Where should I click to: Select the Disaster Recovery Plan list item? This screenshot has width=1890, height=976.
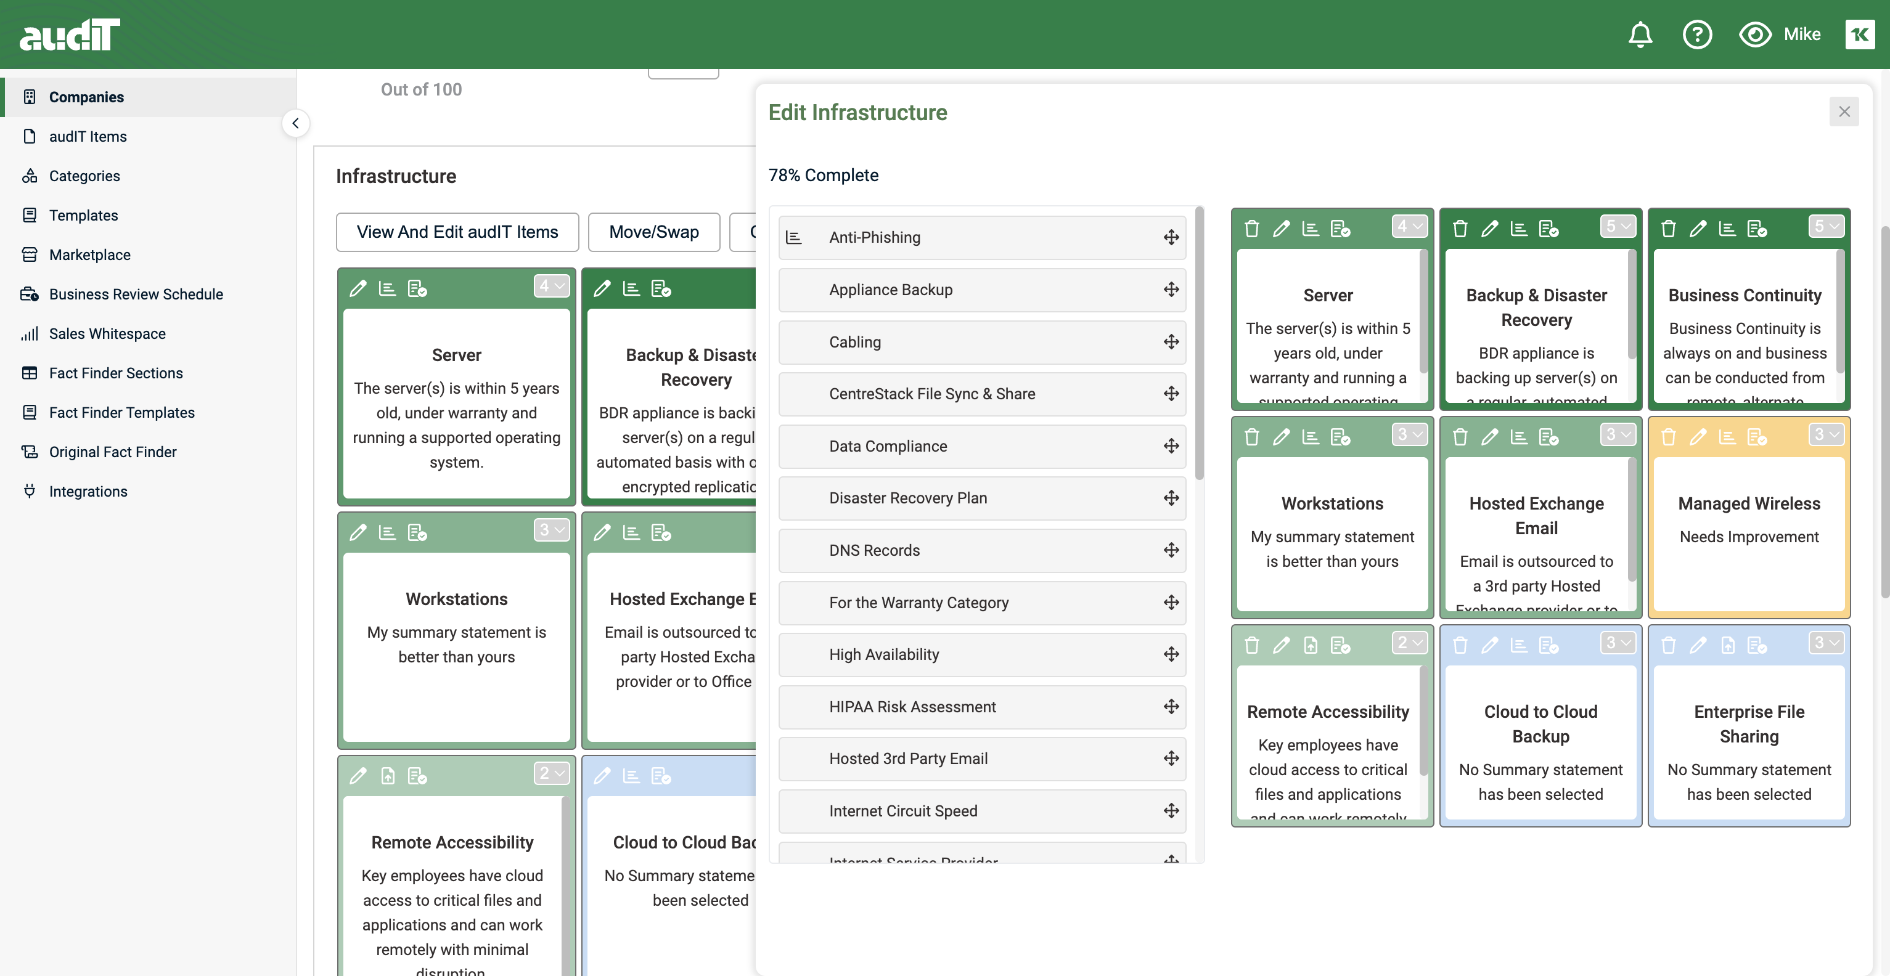[982, 498]
